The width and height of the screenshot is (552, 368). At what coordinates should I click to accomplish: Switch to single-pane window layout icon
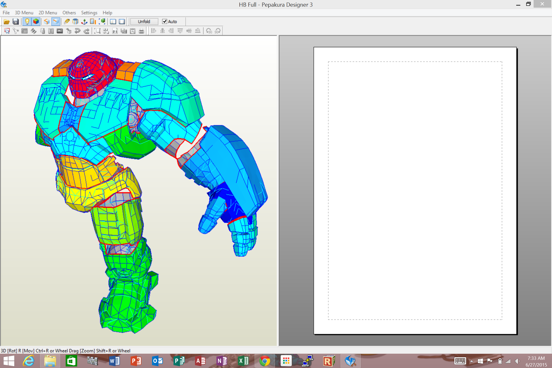point(122,22)
